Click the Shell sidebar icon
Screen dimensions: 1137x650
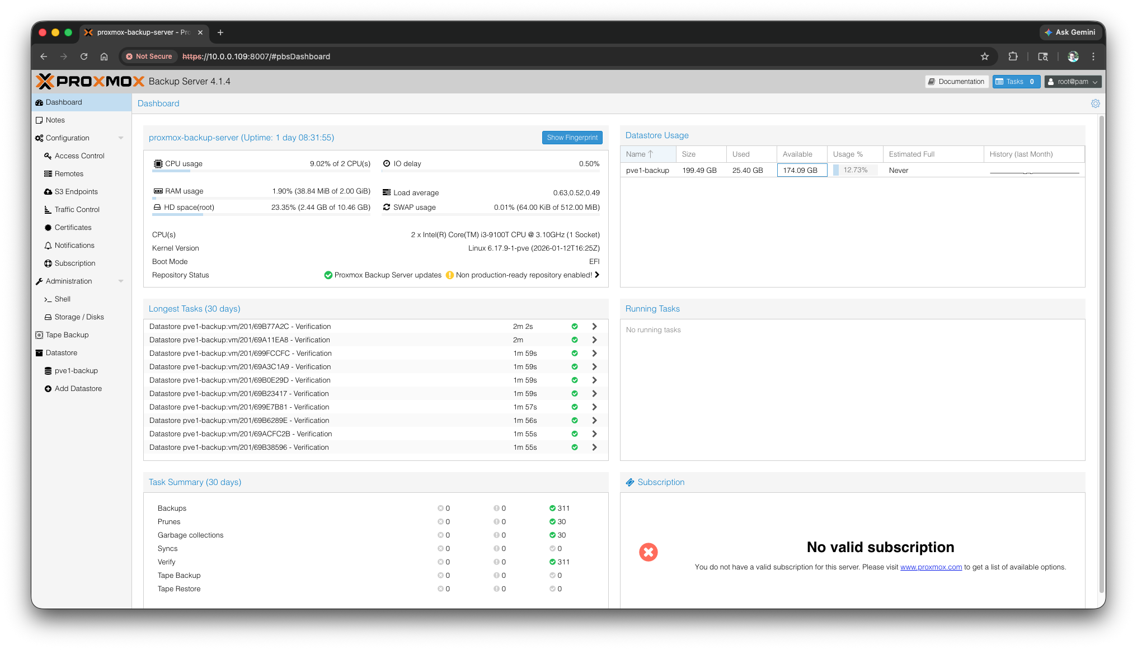click(48, 299)
